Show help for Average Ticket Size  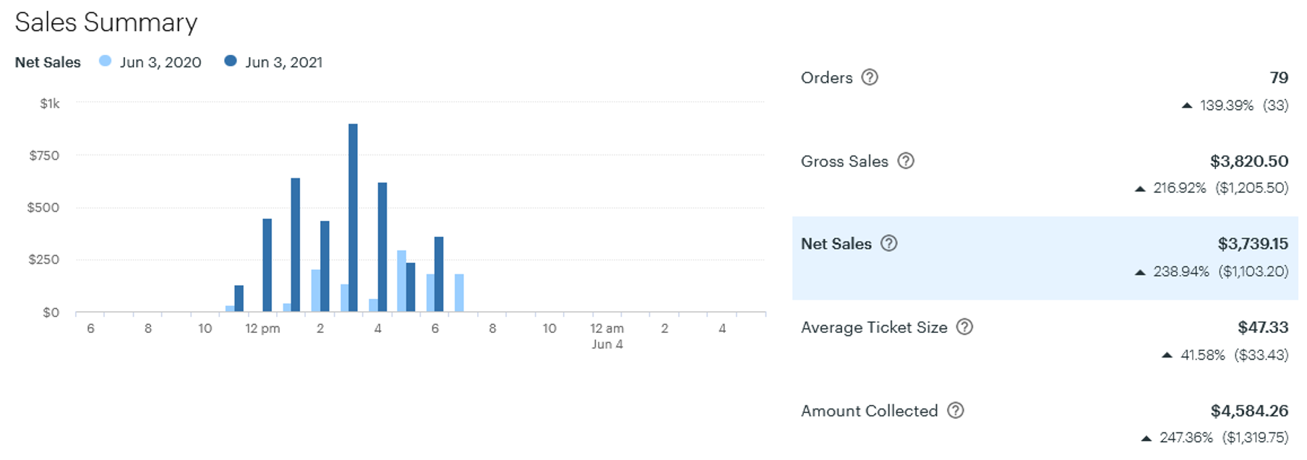(964, 327)
